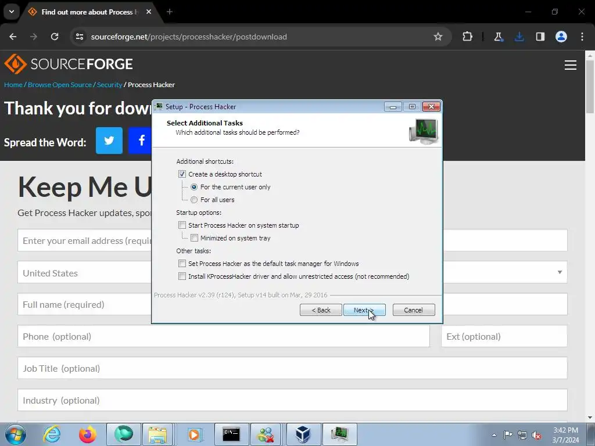595x446 pixels.
Task: Set Process Hacker as the default task manager
Action: (182, 264)
